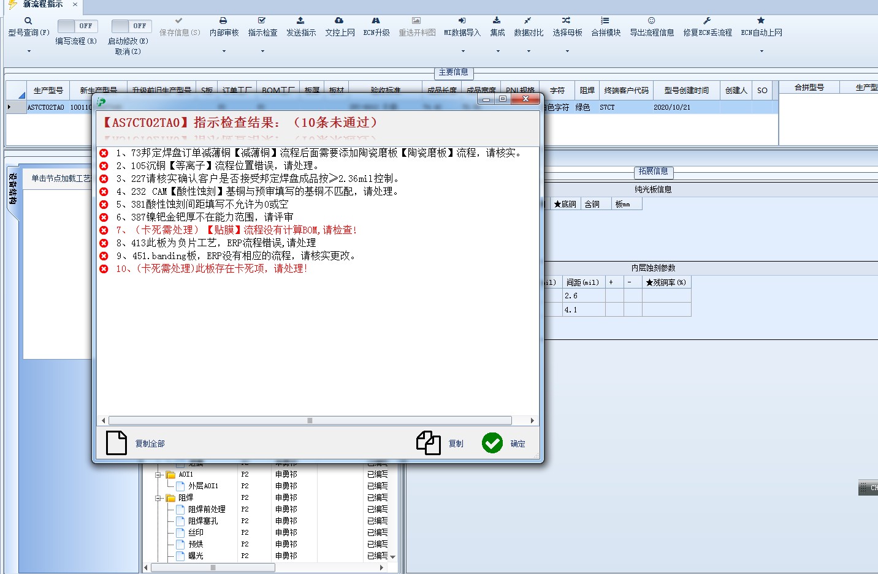Click the row indicator arrow beside AS7CT02TA0
The height and width of the screenshot is (574, 878).
[9, 107]
